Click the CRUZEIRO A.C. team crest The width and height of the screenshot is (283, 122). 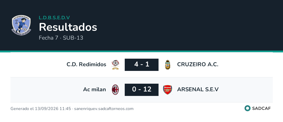point(168,65)
